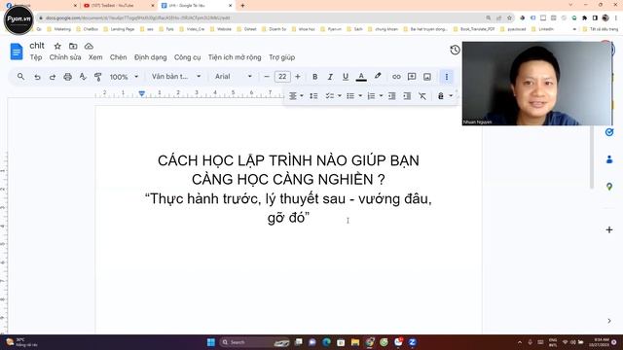Open the Tệp menu
Screen dimensions: 623x350
(x=36, y=57)
